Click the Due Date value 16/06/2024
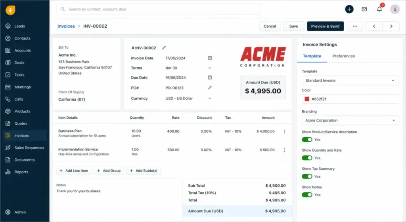The image size is (406, 222). tap(176, 78)
